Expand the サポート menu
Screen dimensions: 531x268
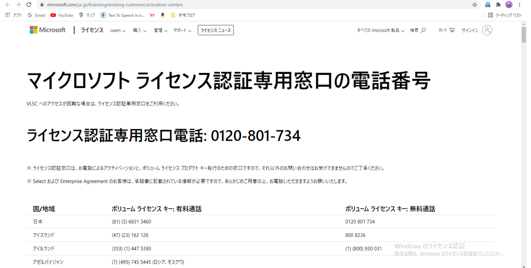[183, 30]
